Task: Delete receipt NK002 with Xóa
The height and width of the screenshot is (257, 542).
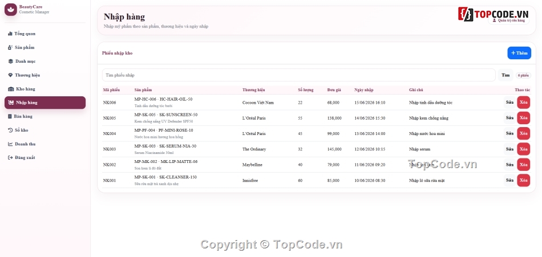Action: coord(523,165)
